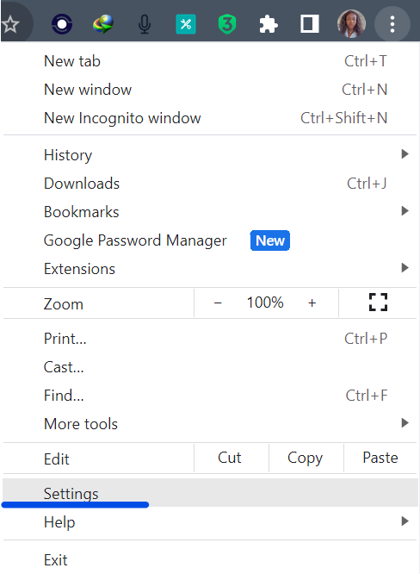Select Settings menu item
This screenshot has height=574, width=420.
click(210, 493)
